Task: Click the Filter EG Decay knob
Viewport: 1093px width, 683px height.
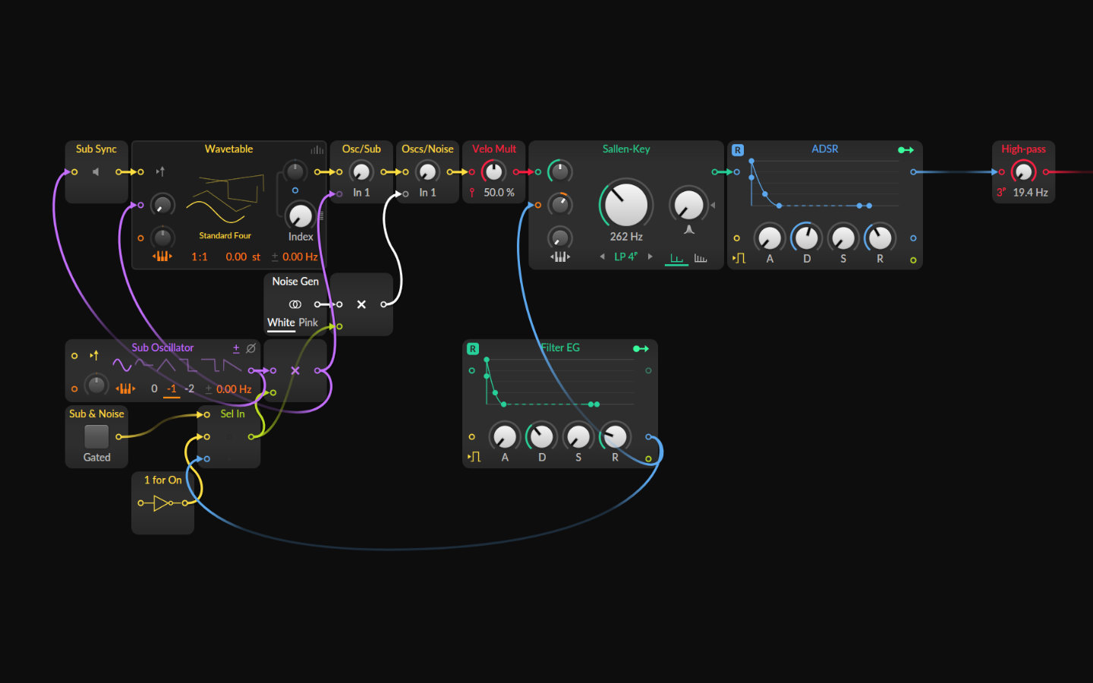Action: click(541, 436)
